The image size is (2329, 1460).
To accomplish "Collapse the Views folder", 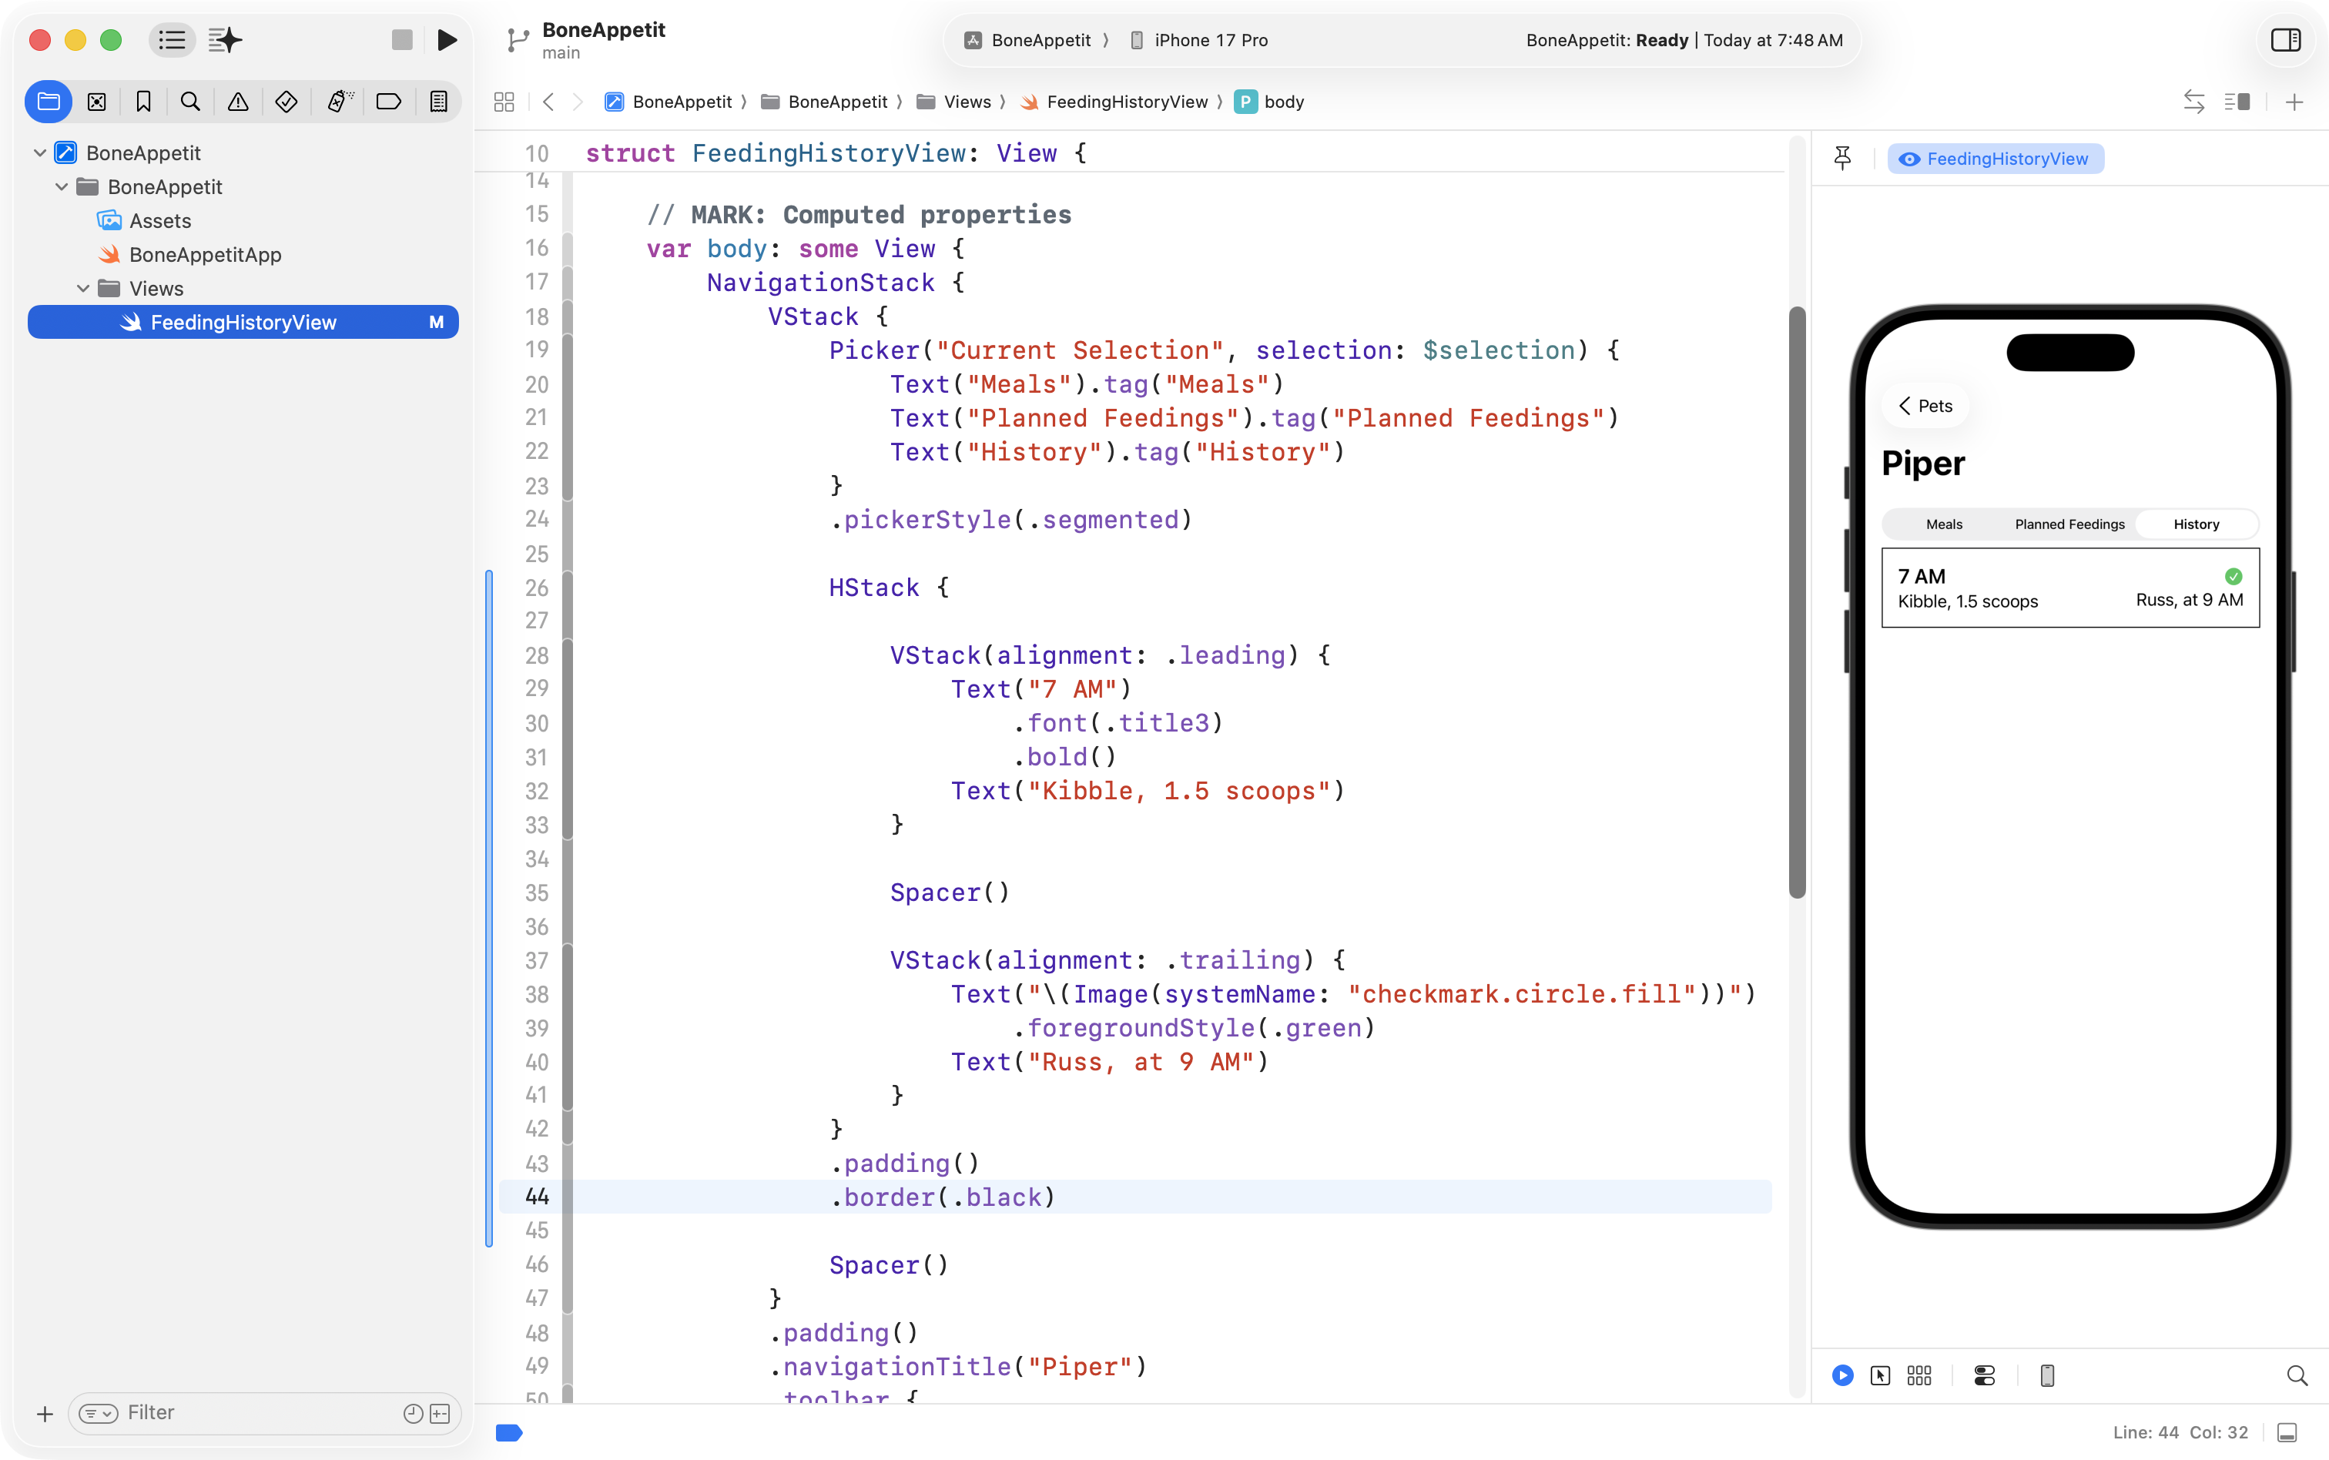I will tap(83, 289).
